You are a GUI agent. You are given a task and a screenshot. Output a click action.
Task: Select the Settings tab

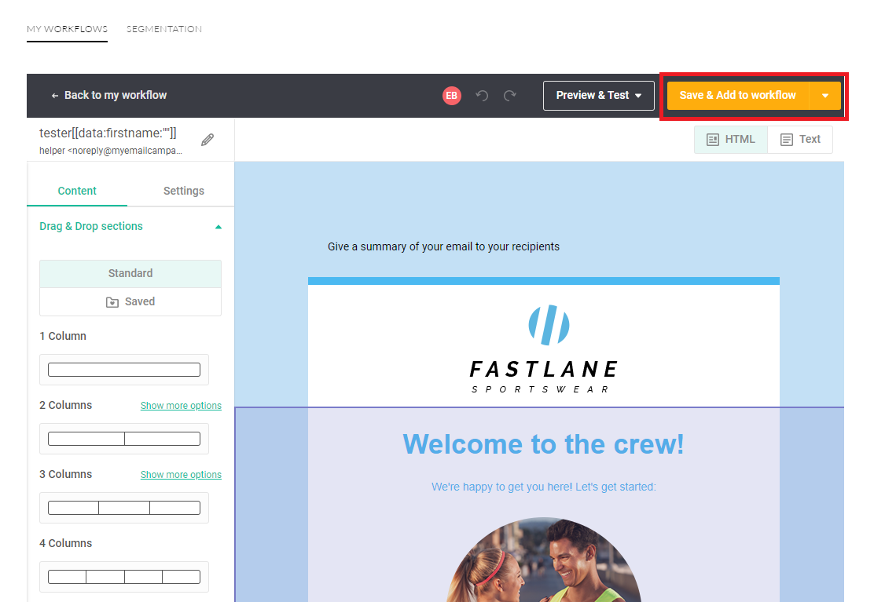tap(183, 191)
